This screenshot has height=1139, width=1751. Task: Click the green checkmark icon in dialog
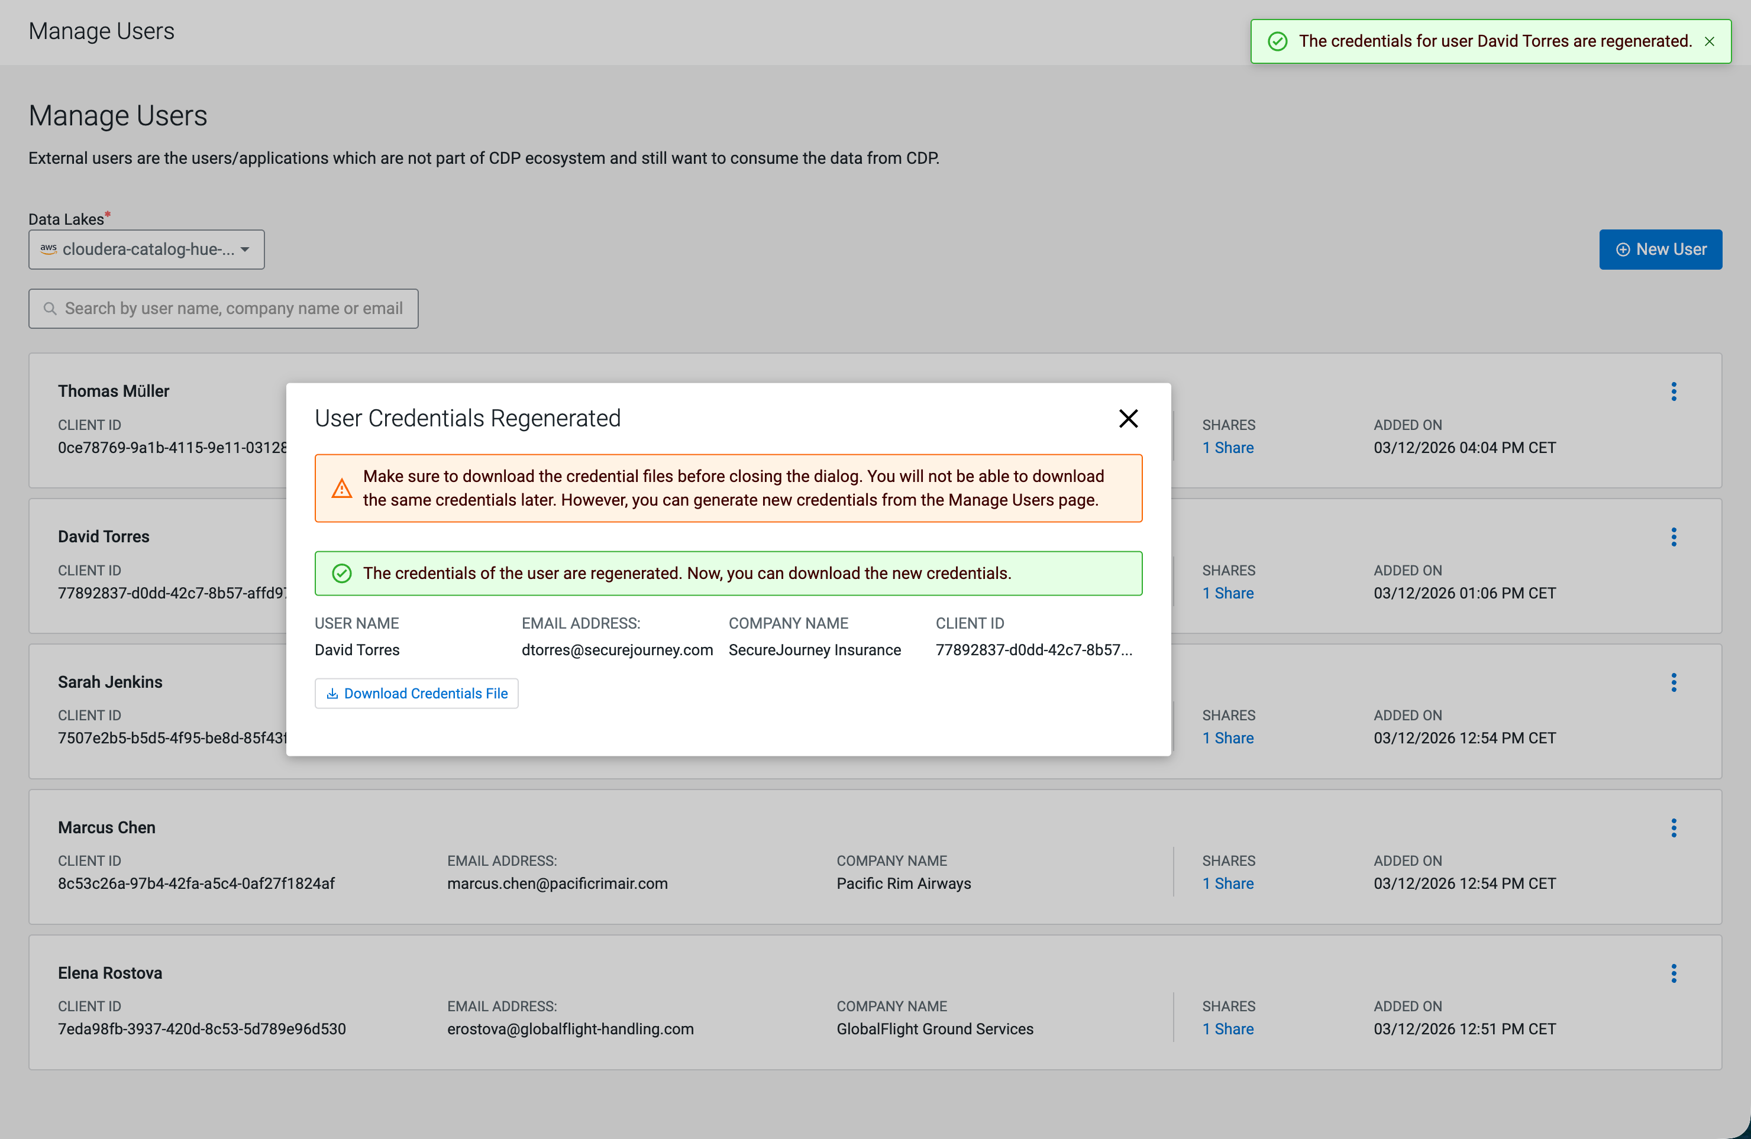point(341,574)
